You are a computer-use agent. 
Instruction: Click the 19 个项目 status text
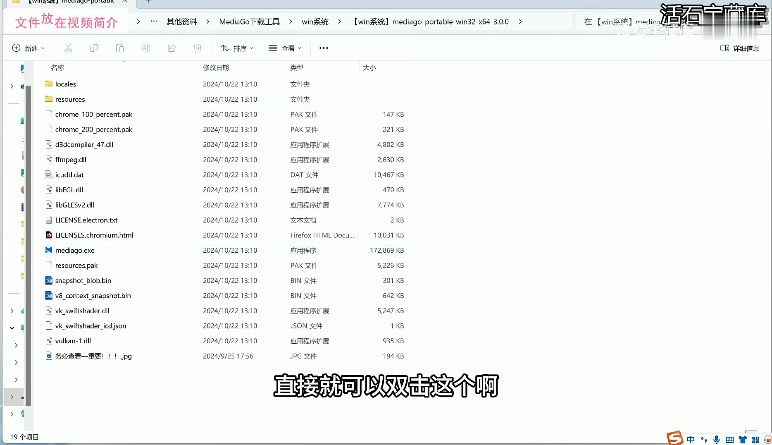24,437
